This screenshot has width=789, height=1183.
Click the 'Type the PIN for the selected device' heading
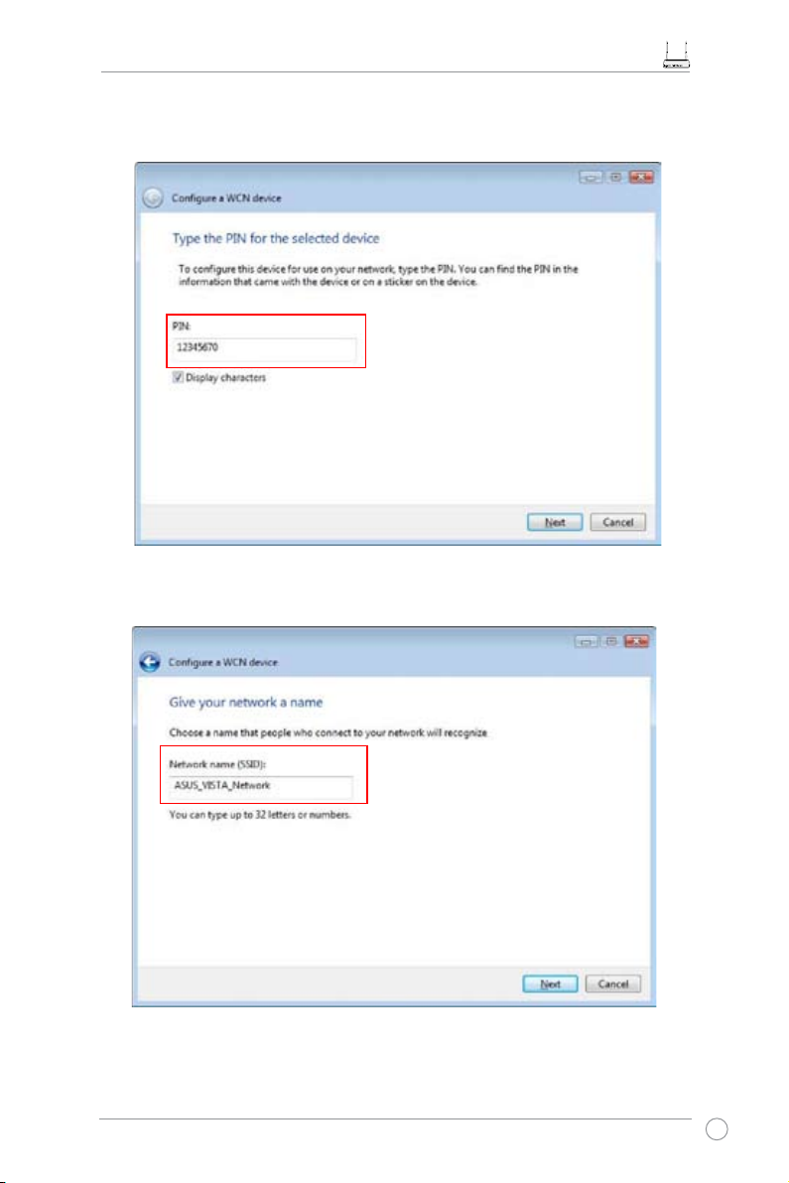(275, 238)
